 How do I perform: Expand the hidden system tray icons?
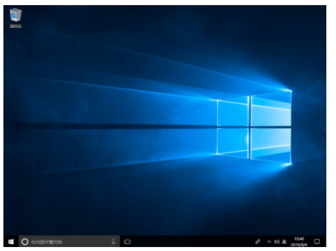coord(269,242)
